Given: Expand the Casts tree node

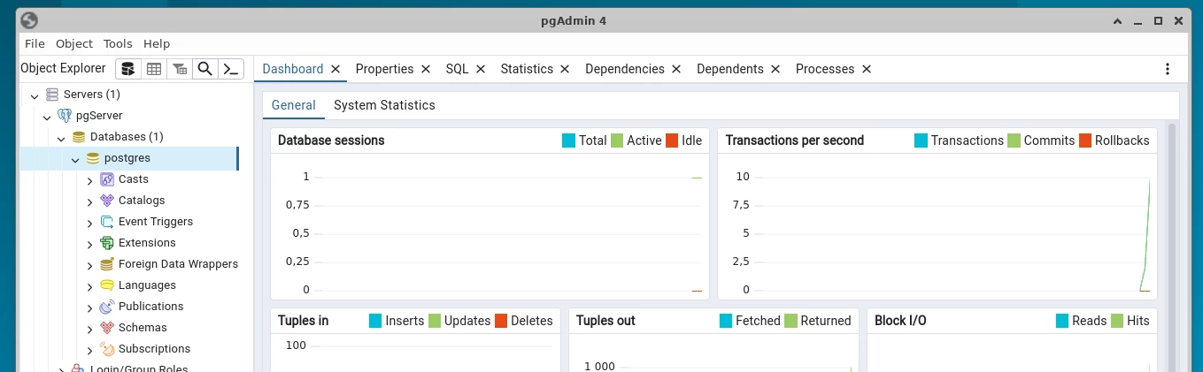Looking at the screenshot, I should point(89,180).
